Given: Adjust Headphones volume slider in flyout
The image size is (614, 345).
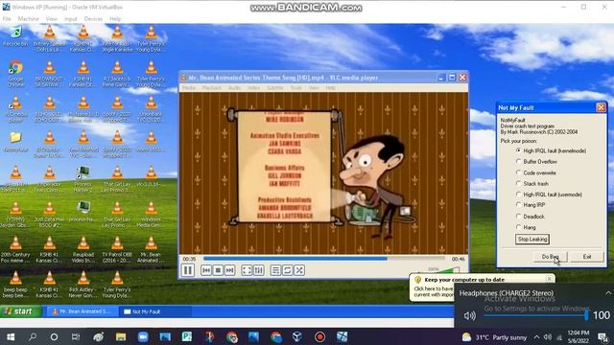Looking at the screenshot, I should tap(535, 315).
